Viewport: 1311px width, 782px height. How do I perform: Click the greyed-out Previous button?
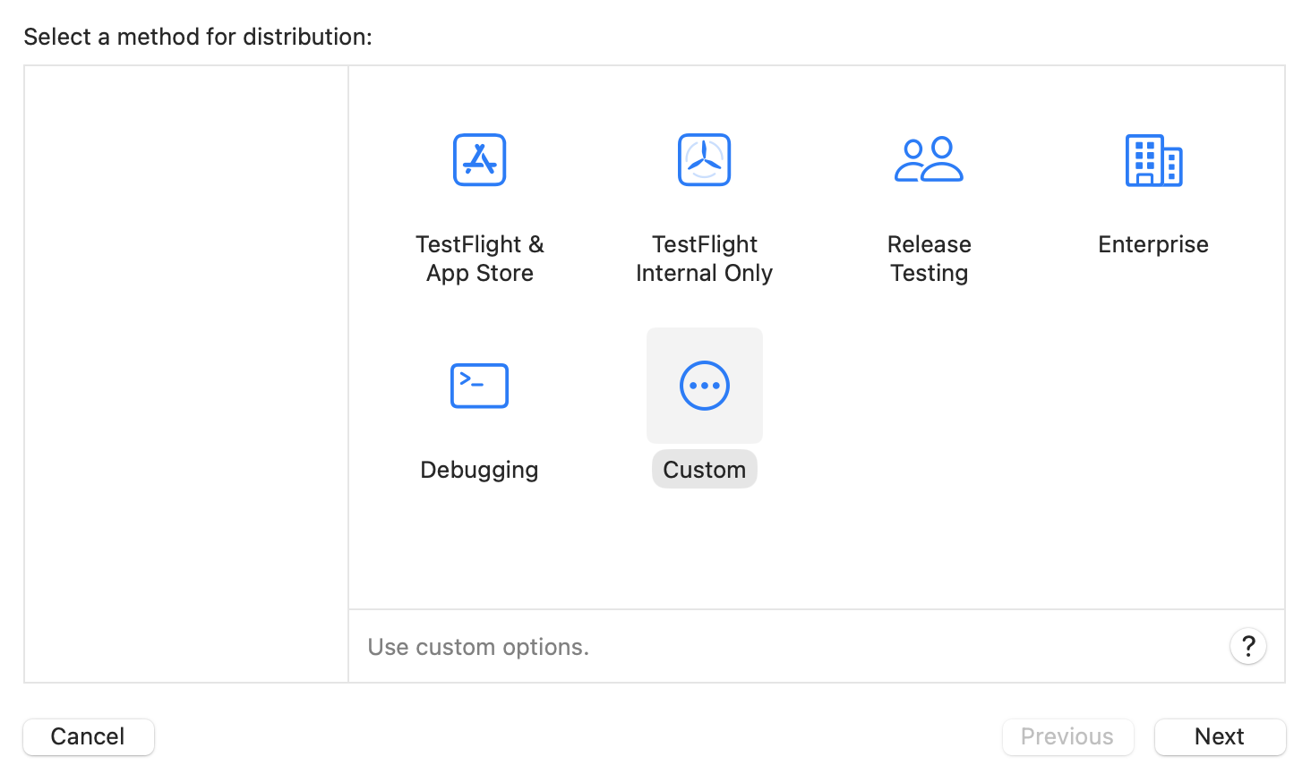(1067, 736)
